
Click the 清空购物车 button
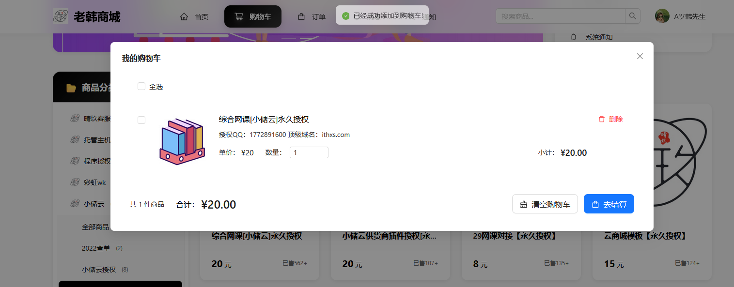pyautogui.click(x=545, y=204)
